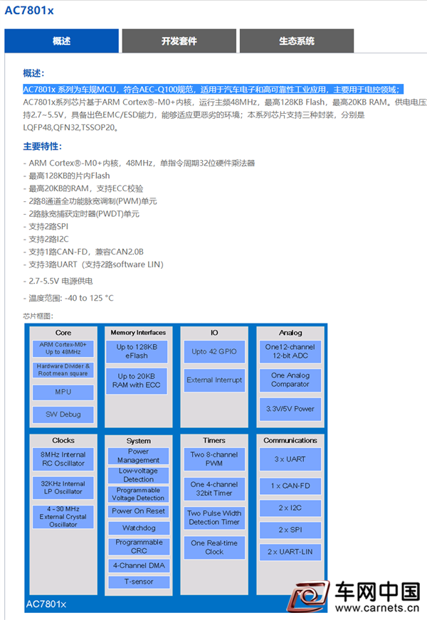Screen dimensions: 427x620
Task: Click the 2路脉宽捕获定时器 PWDT line
Action: (x=81, y=214)
